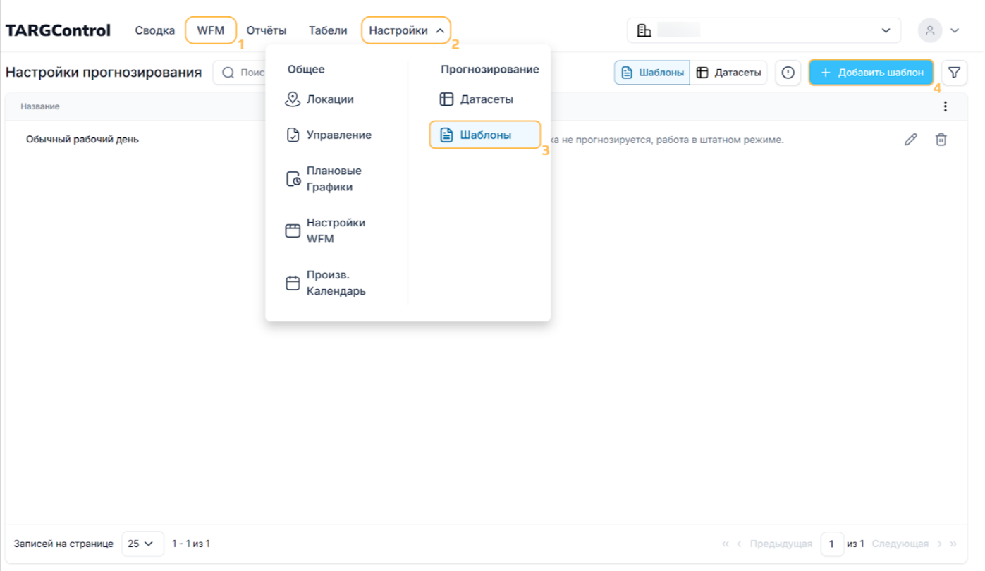
Task: Open the records per page dropdown
Action: tap(142, 544)
